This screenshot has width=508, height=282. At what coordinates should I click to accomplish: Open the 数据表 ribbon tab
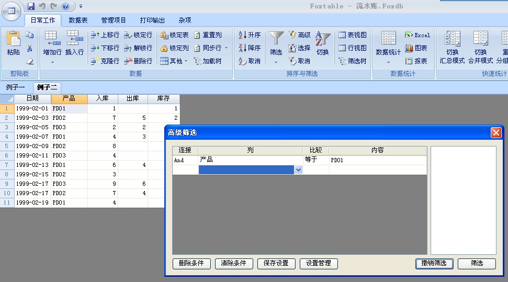click(x=78, y=20)
